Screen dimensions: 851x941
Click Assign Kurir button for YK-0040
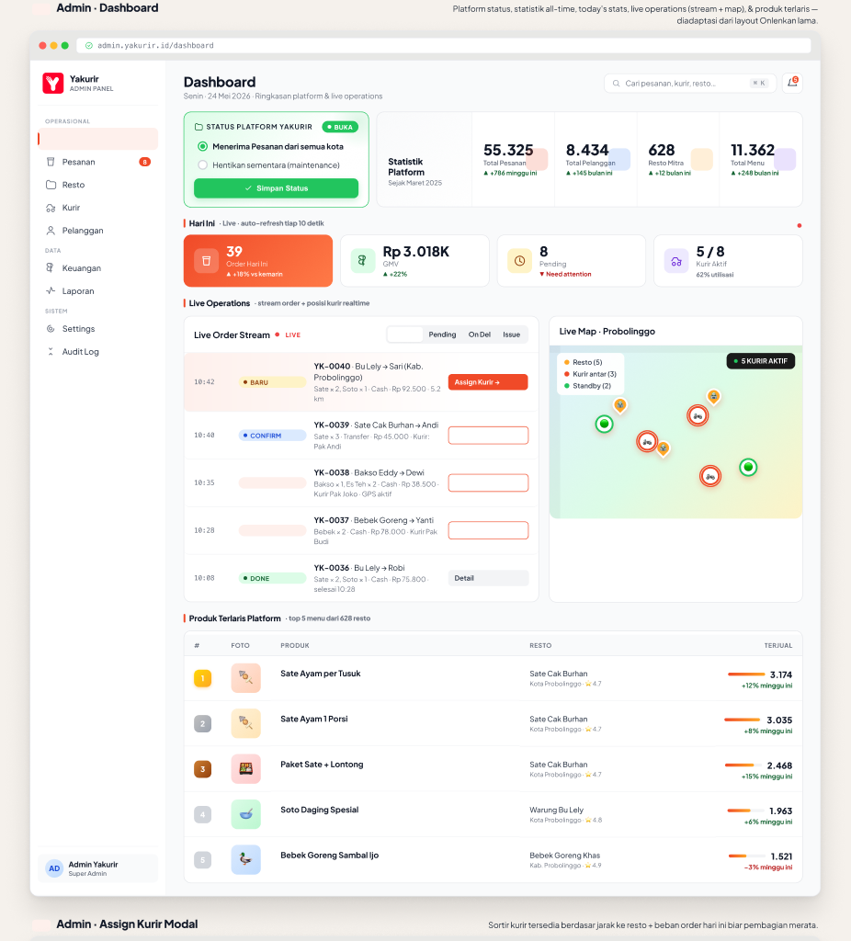488,382
